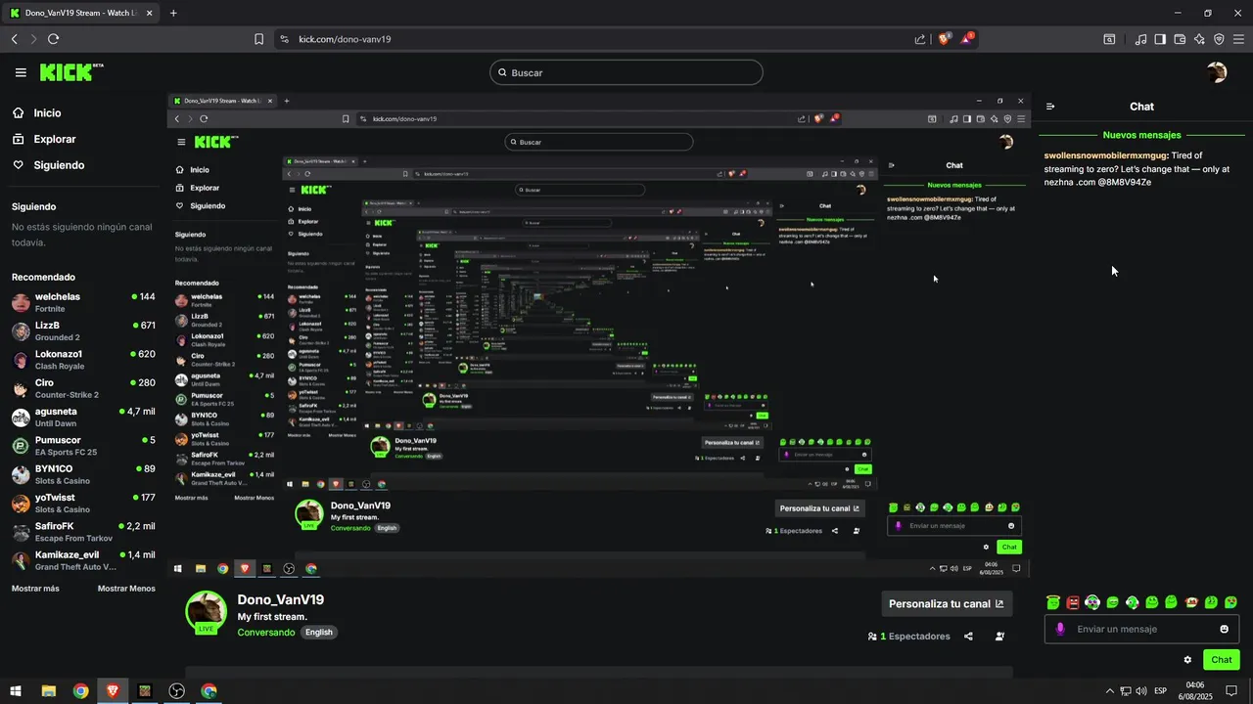Collapse list with Mostrar Menos
The image size is (1253, 704).
126,589
